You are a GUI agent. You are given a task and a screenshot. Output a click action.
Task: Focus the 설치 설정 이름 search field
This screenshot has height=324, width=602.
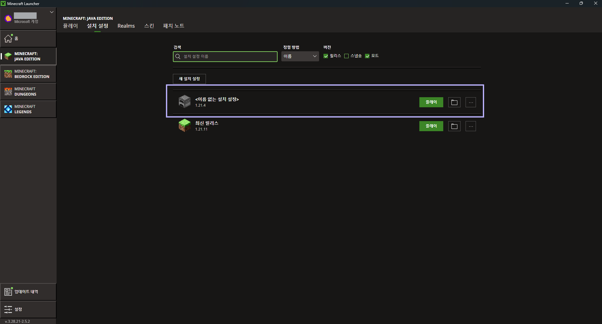[225, 56]
